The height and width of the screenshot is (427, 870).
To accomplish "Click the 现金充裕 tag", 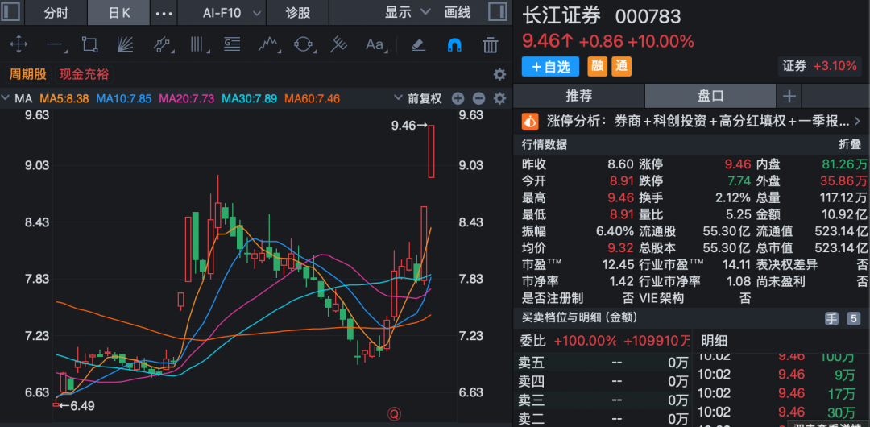I will [x=85, y=74].
